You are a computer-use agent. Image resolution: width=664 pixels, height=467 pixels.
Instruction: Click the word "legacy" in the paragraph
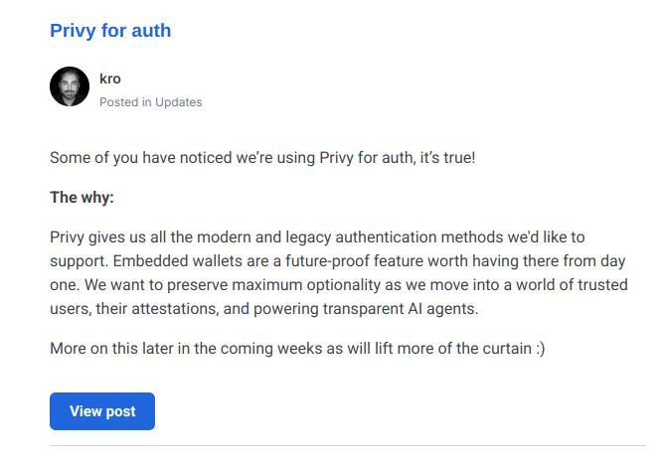pos(308,237)
